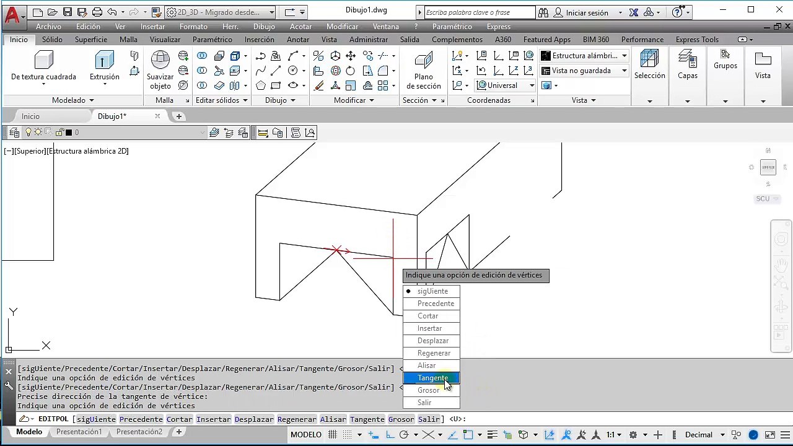Click the search keyword input field

479,12
